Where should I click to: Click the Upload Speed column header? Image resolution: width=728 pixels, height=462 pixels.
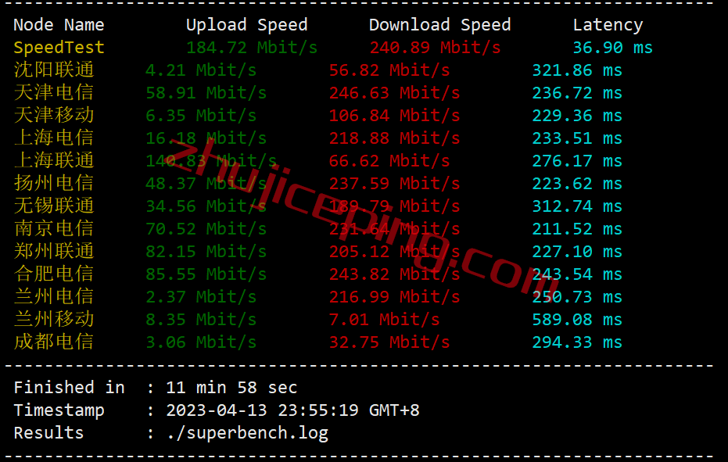(246, 24)
